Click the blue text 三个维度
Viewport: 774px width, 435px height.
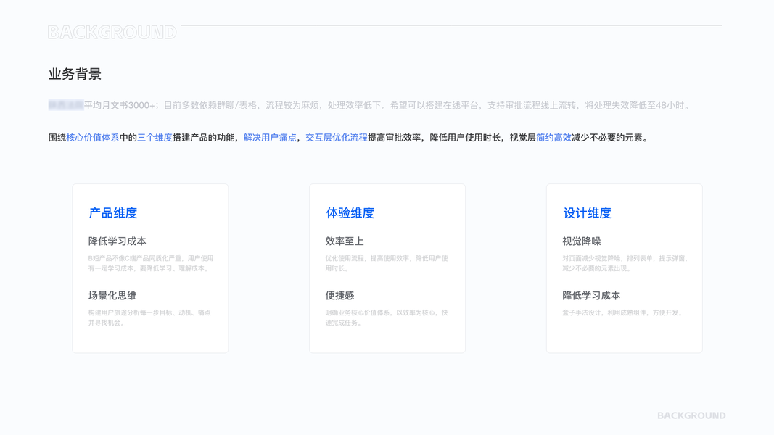click(155, 138)
